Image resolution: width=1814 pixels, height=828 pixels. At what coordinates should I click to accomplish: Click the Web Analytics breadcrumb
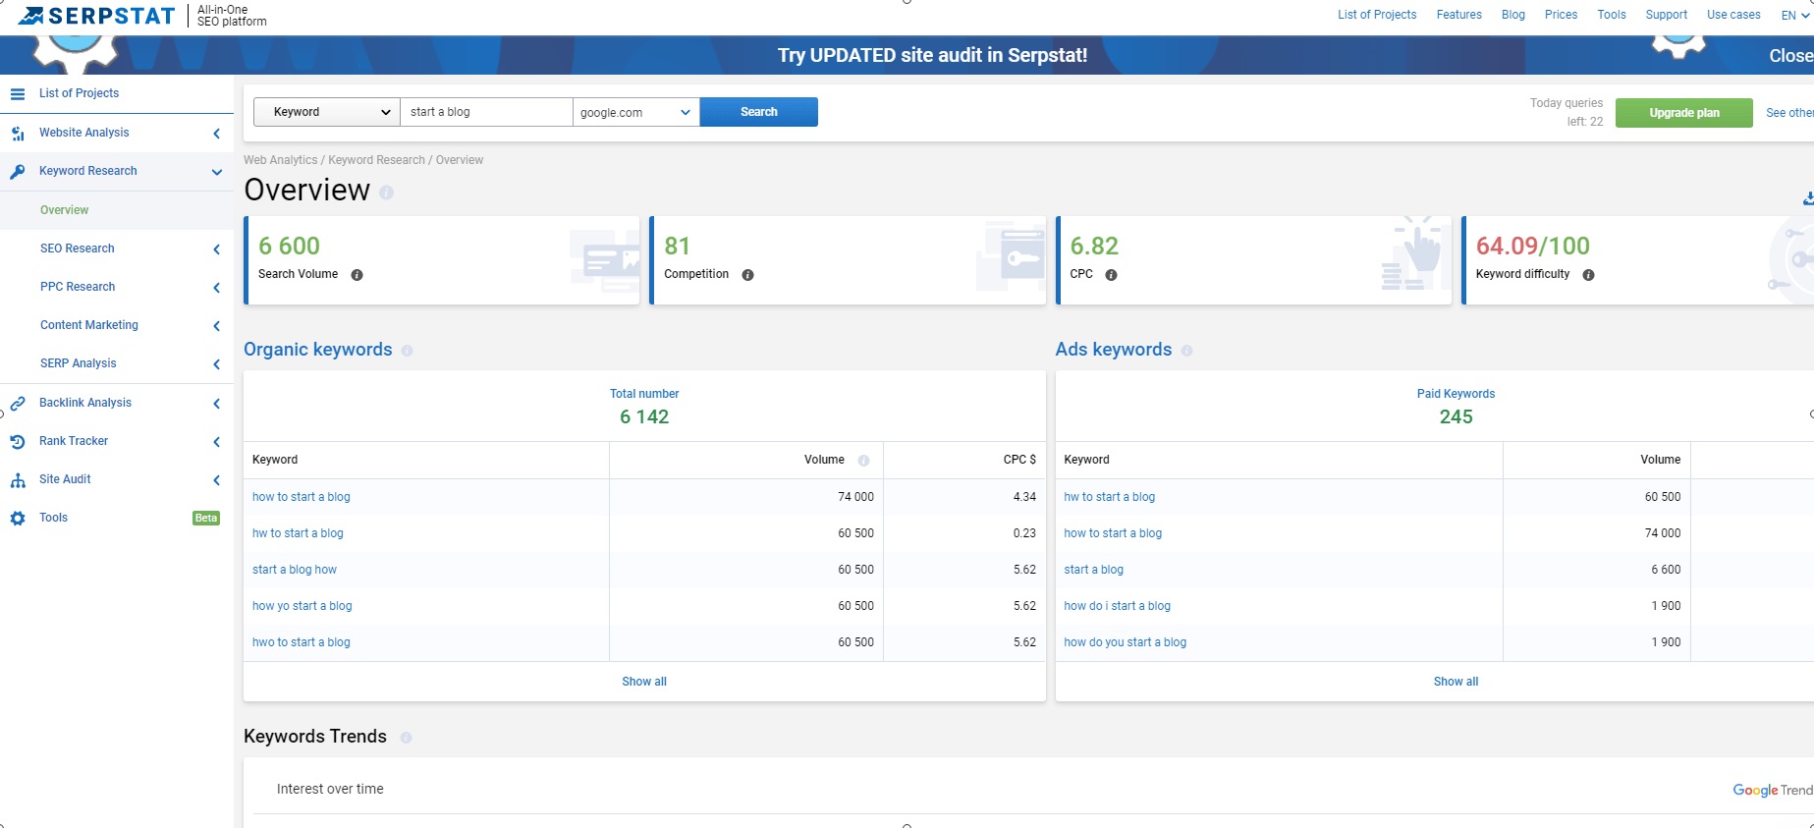(x=281, y=160)
